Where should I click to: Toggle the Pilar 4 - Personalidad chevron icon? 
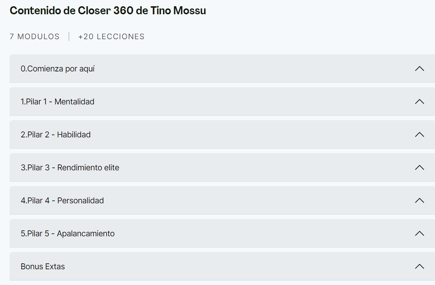coord(419,201)
